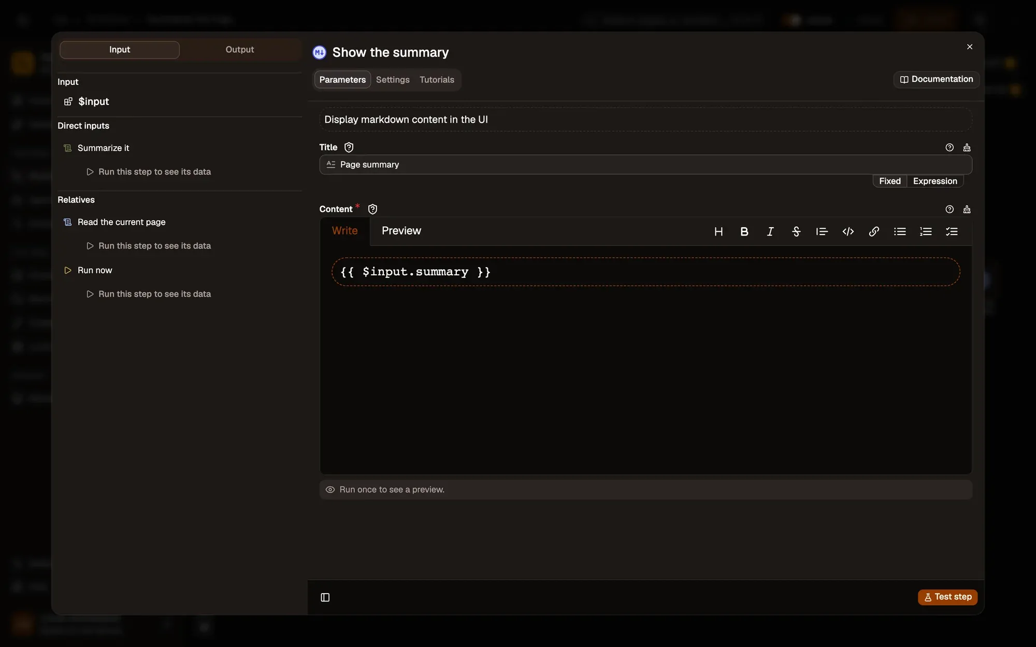Open help for the Title field

click(949, 148)
